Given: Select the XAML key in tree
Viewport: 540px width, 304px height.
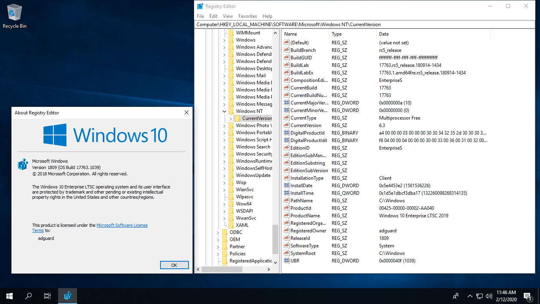Looking at the screenshot, I should pos(242,225).
